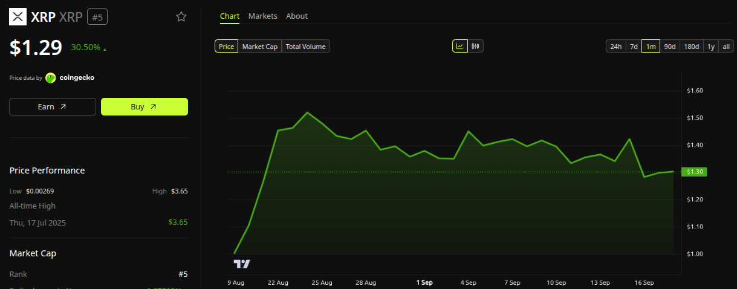Click the Market Cap section heading
This screenshot has width=737, height=289.
33,253
